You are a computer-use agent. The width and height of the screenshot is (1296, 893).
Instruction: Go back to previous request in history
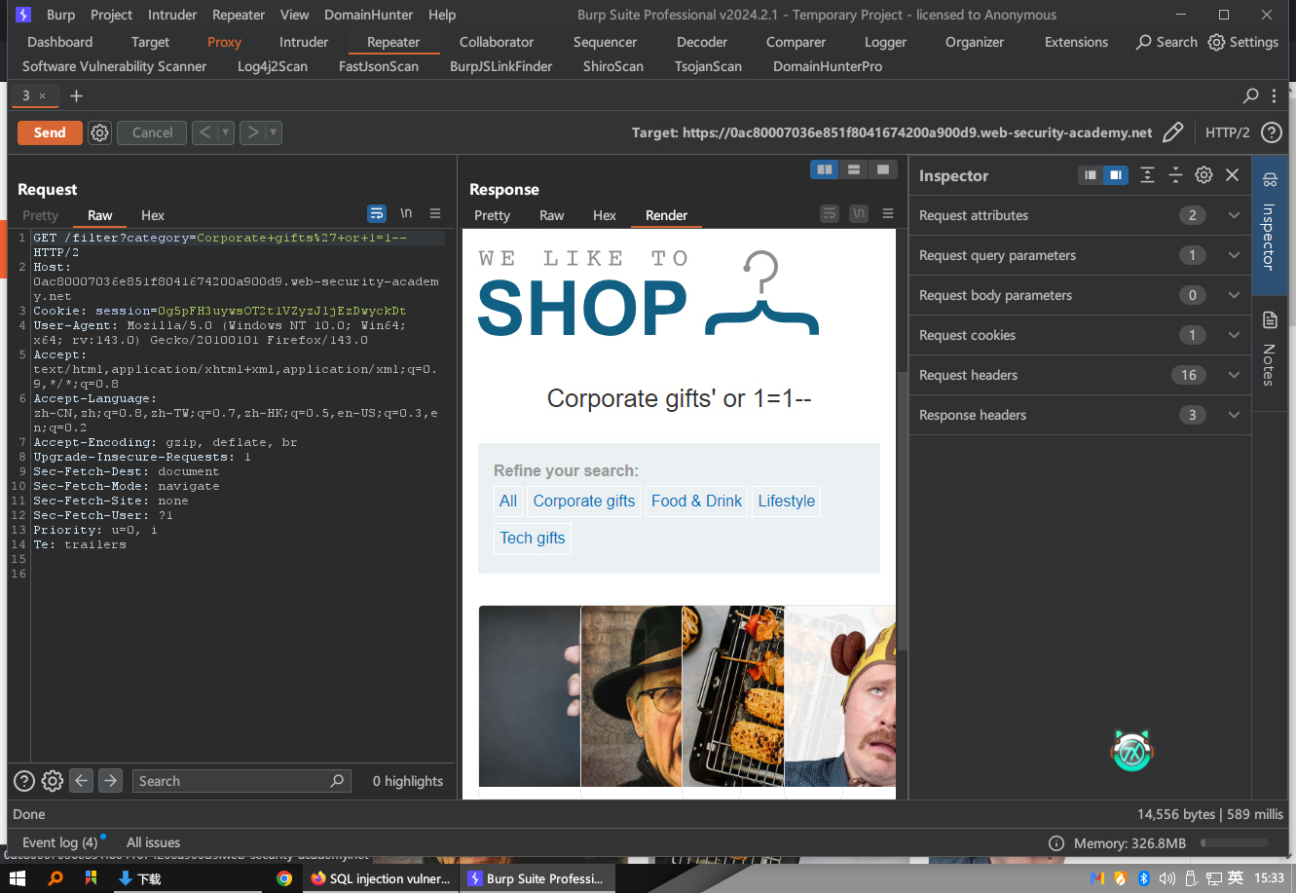click(204, 132)
